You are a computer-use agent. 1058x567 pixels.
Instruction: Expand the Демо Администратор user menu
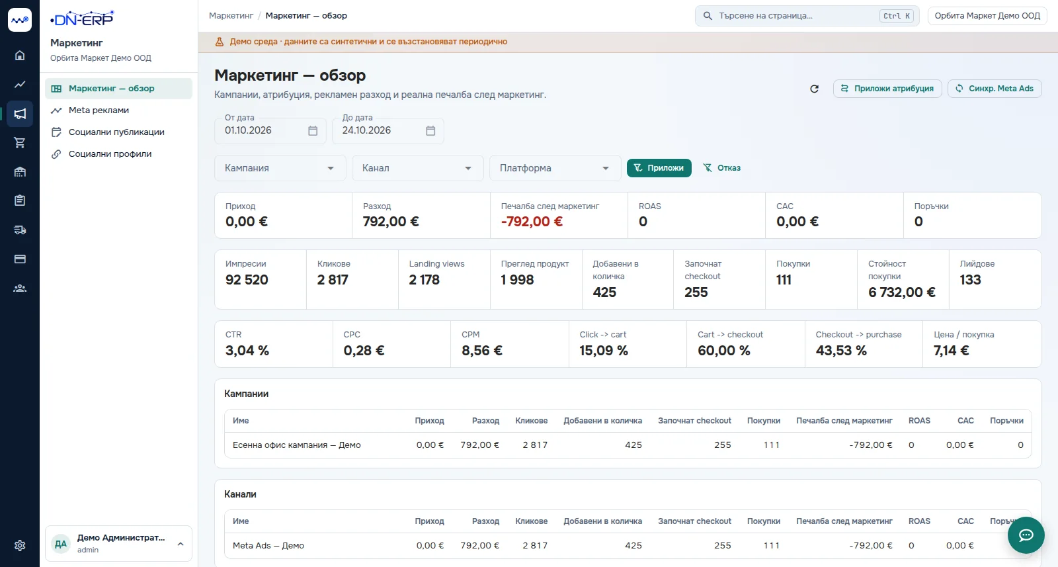[118, 544]
